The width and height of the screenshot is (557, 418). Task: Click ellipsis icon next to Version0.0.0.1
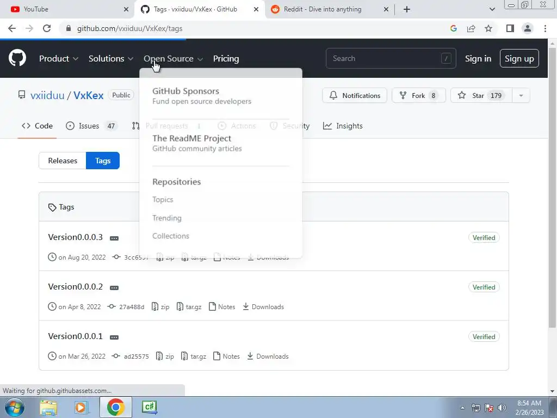point(114,337)
